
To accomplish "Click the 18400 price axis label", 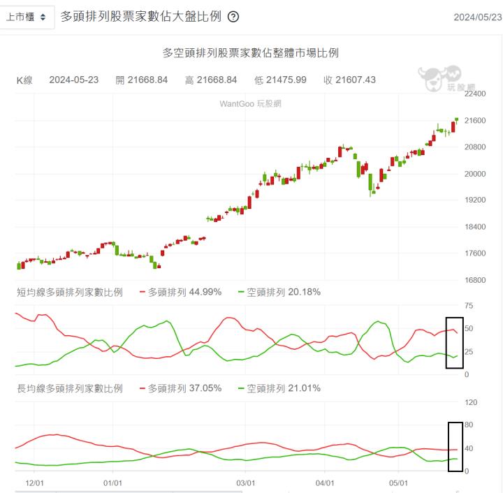I will coord(475,227).
